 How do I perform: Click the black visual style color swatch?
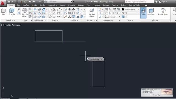tap(123, 9)
